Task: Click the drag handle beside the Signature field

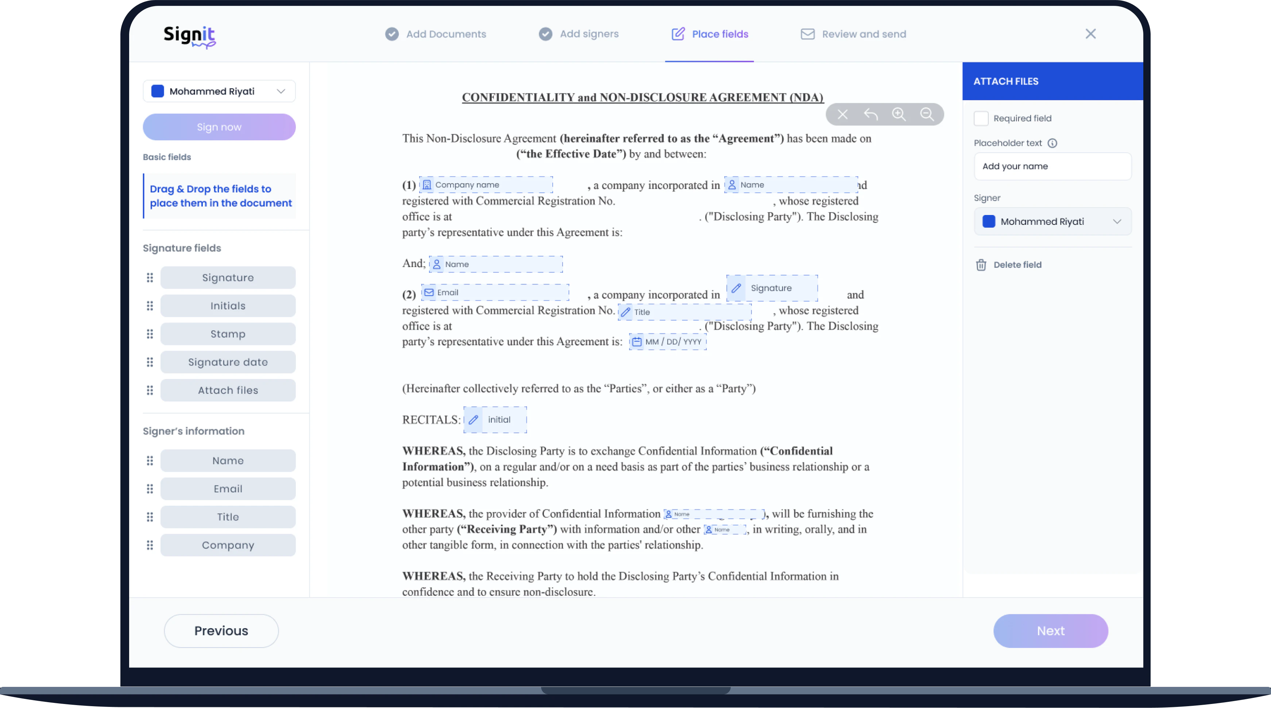Action: [x=150, y=277]
